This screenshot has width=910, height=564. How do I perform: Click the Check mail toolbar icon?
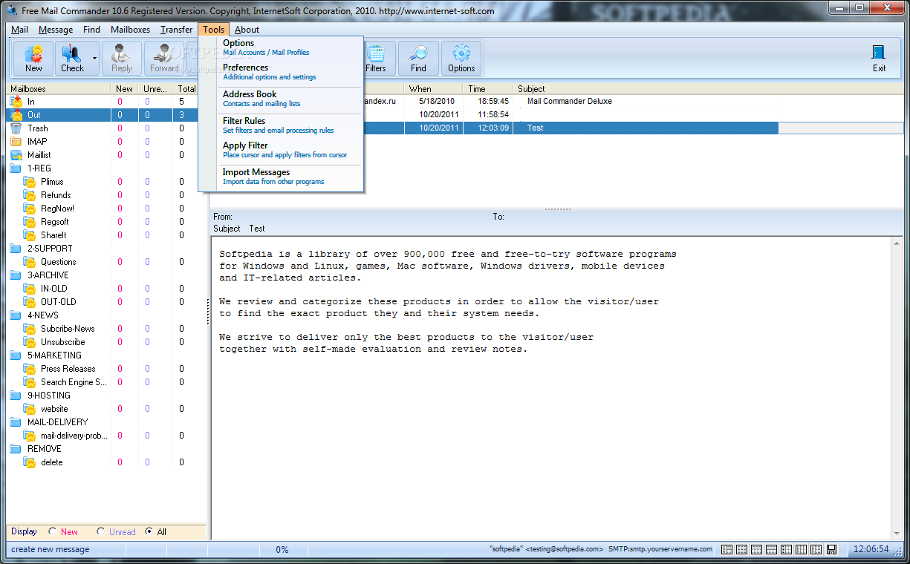click(x=72, y=58)
